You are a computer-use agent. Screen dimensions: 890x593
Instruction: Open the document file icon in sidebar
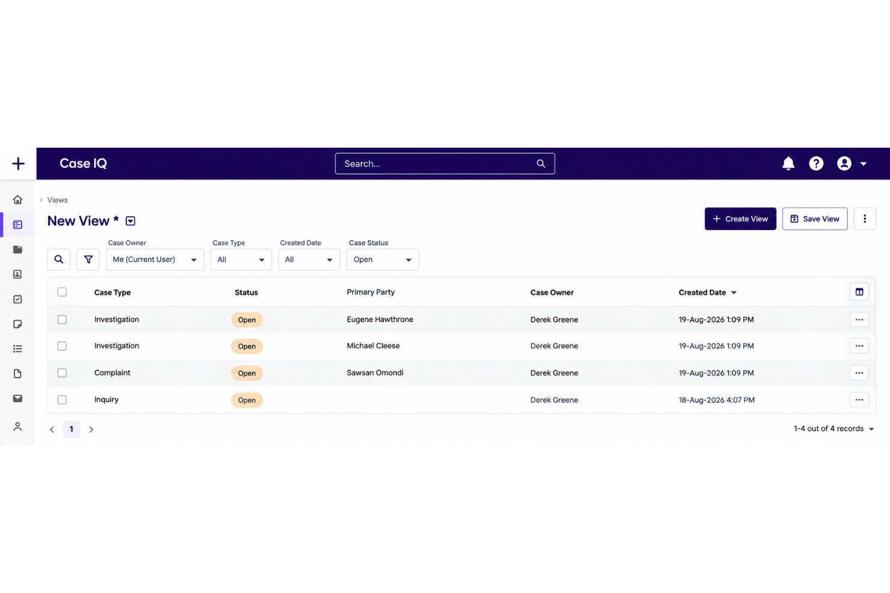point(17,374)
